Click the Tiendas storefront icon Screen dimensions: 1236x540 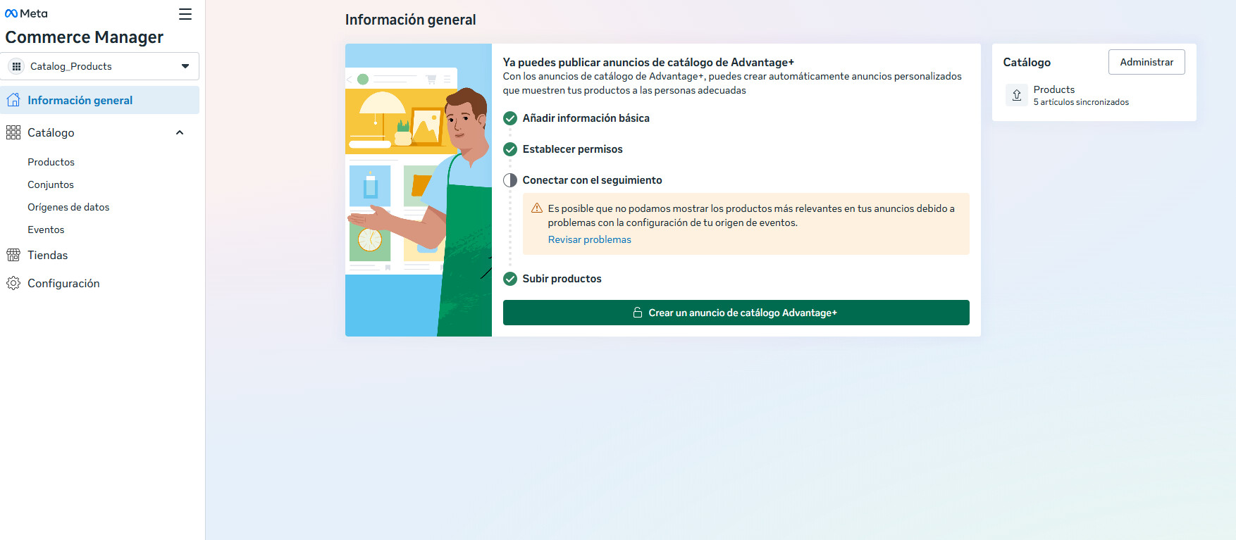pyautogui.click(x=13, y=255)
